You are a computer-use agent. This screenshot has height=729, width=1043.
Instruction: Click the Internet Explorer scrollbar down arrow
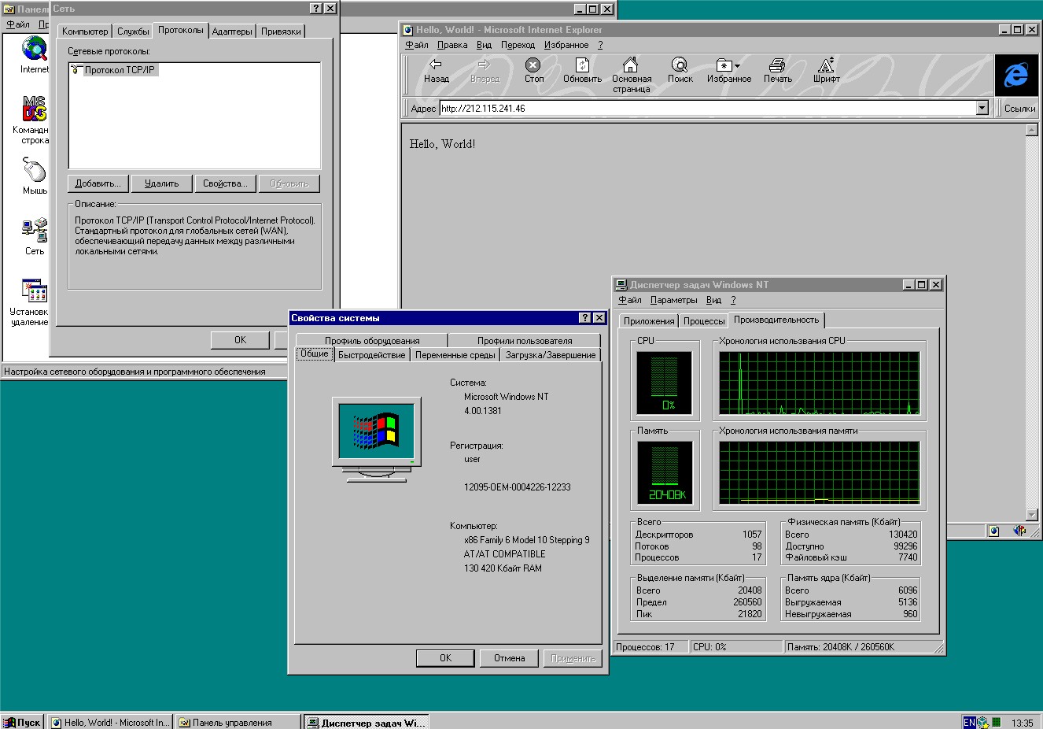[1032, 515]
